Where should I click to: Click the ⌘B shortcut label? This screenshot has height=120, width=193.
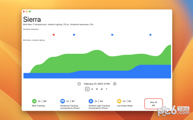[45, 101]
